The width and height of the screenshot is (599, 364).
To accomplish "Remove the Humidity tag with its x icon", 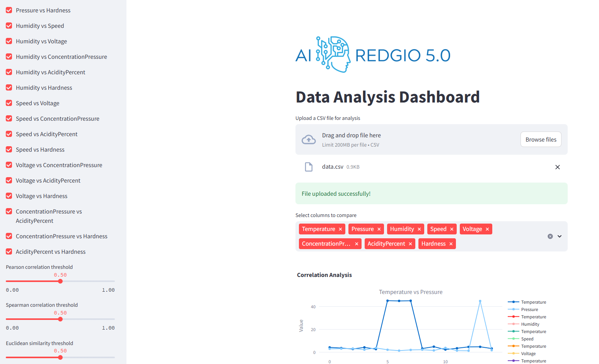I will point(419,229).
